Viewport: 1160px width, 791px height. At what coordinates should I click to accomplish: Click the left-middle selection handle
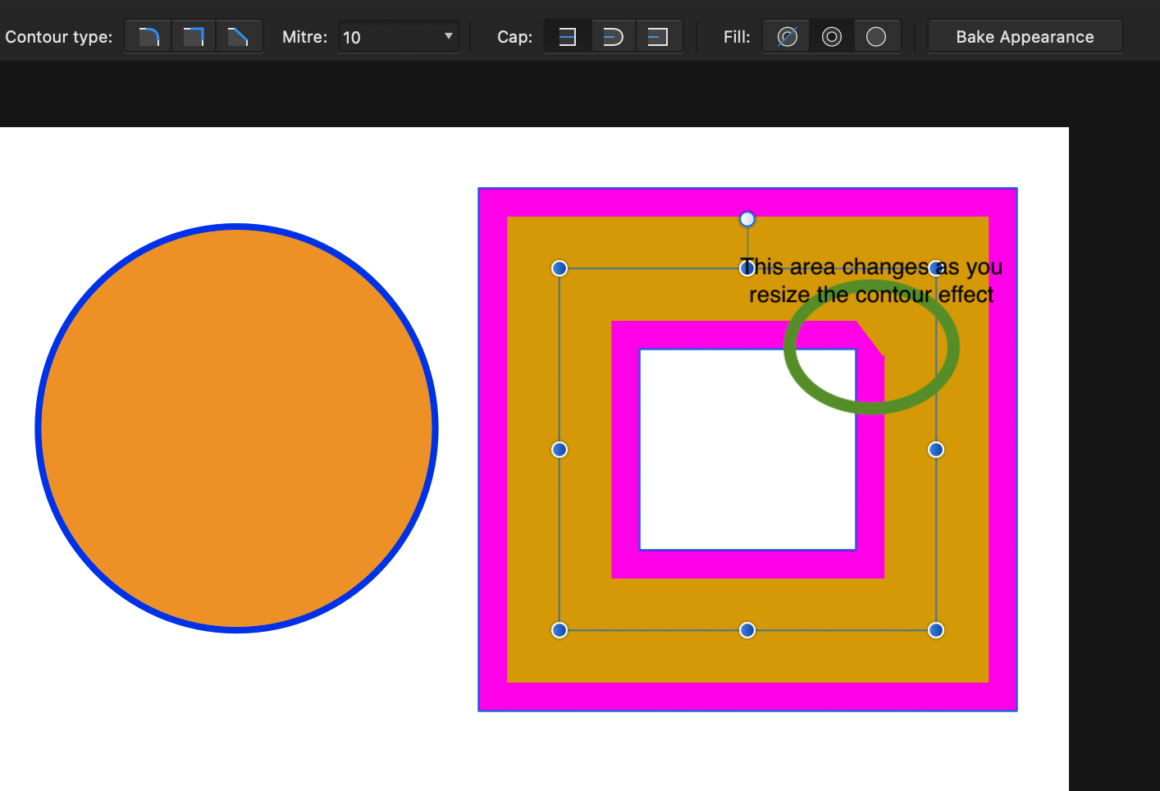point(559,450)
